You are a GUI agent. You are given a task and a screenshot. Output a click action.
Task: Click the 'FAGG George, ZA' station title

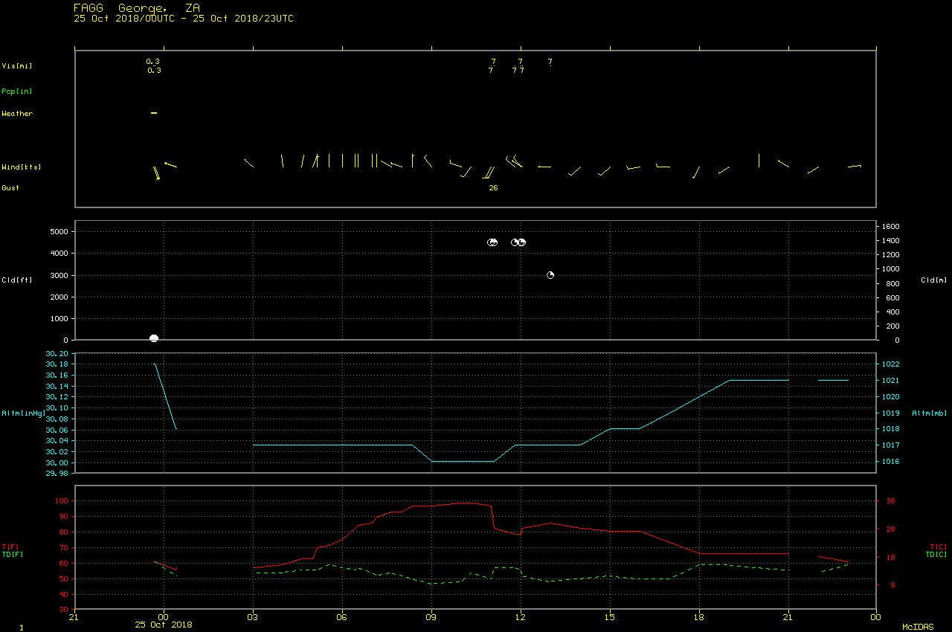click(136, 8)
